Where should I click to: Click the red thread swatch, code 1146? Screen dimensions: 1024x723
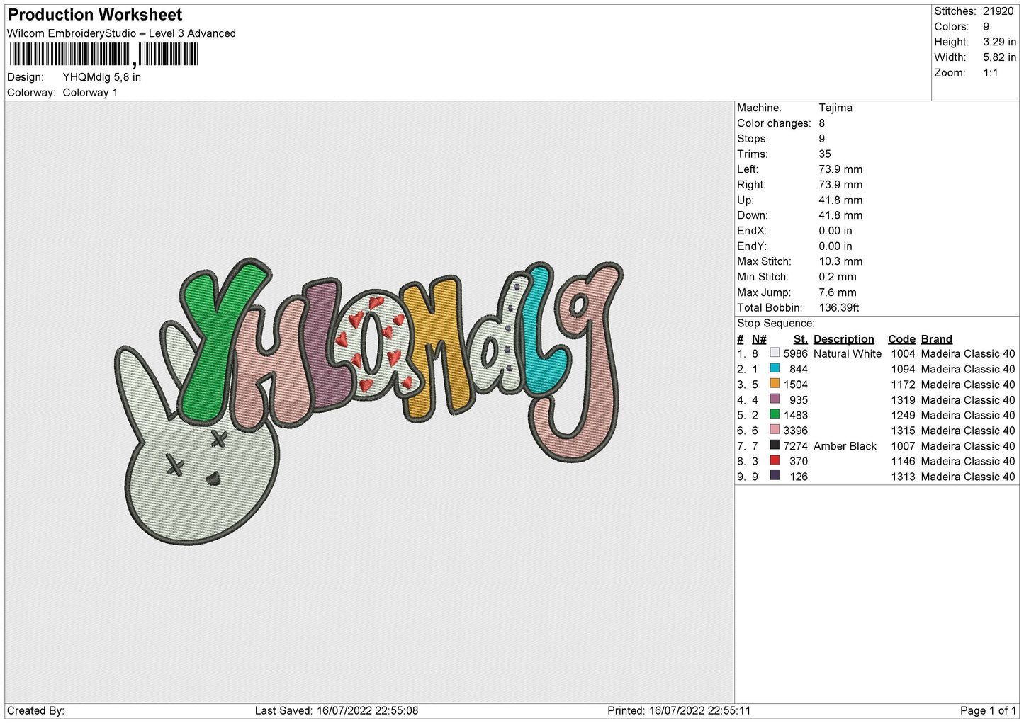[775, 460]
